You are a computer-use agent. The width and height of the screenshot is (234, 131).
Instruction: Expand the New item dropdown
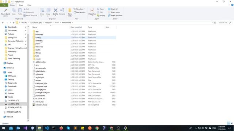click(x=79, y=9)
